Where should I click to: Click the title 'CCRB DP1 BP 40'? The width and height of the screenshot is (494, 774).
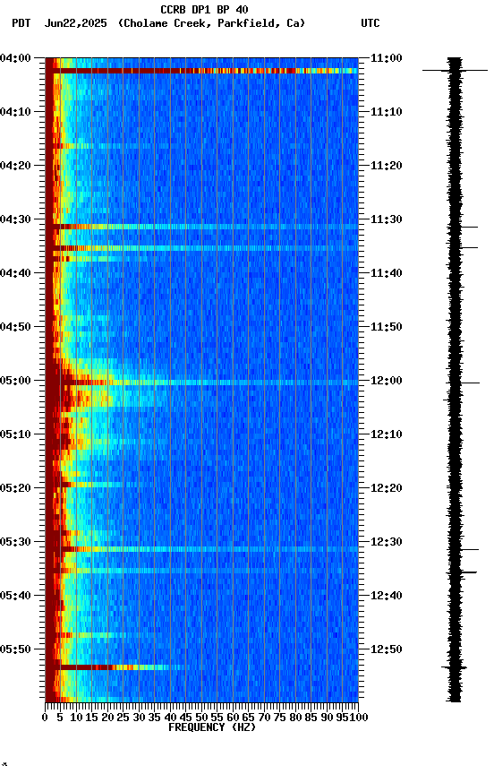[x=204, y=9]
